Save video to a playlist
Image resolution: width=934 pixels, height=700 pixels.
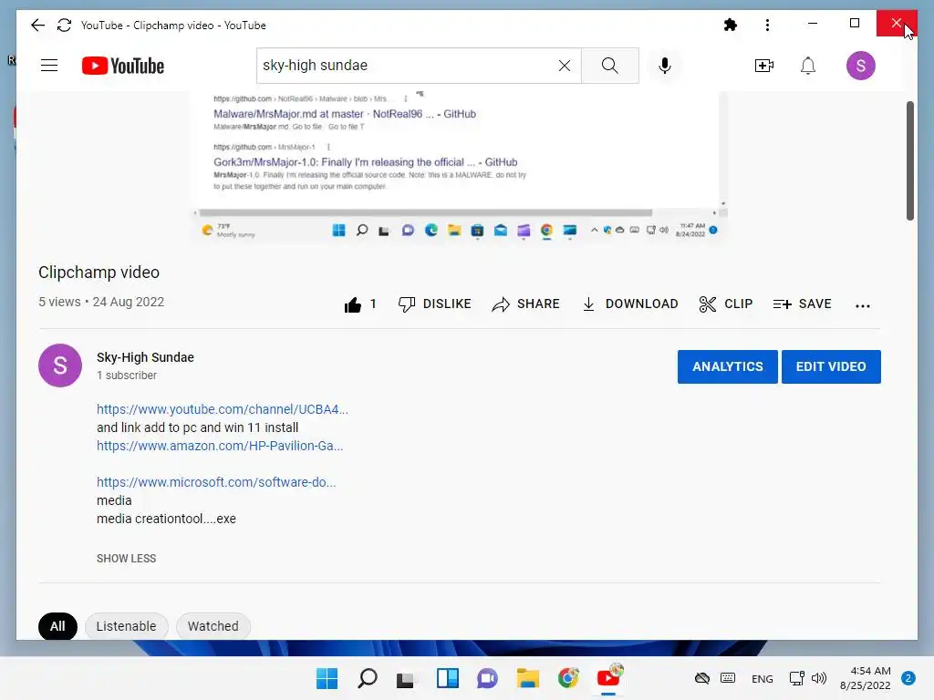click(803, 304)
